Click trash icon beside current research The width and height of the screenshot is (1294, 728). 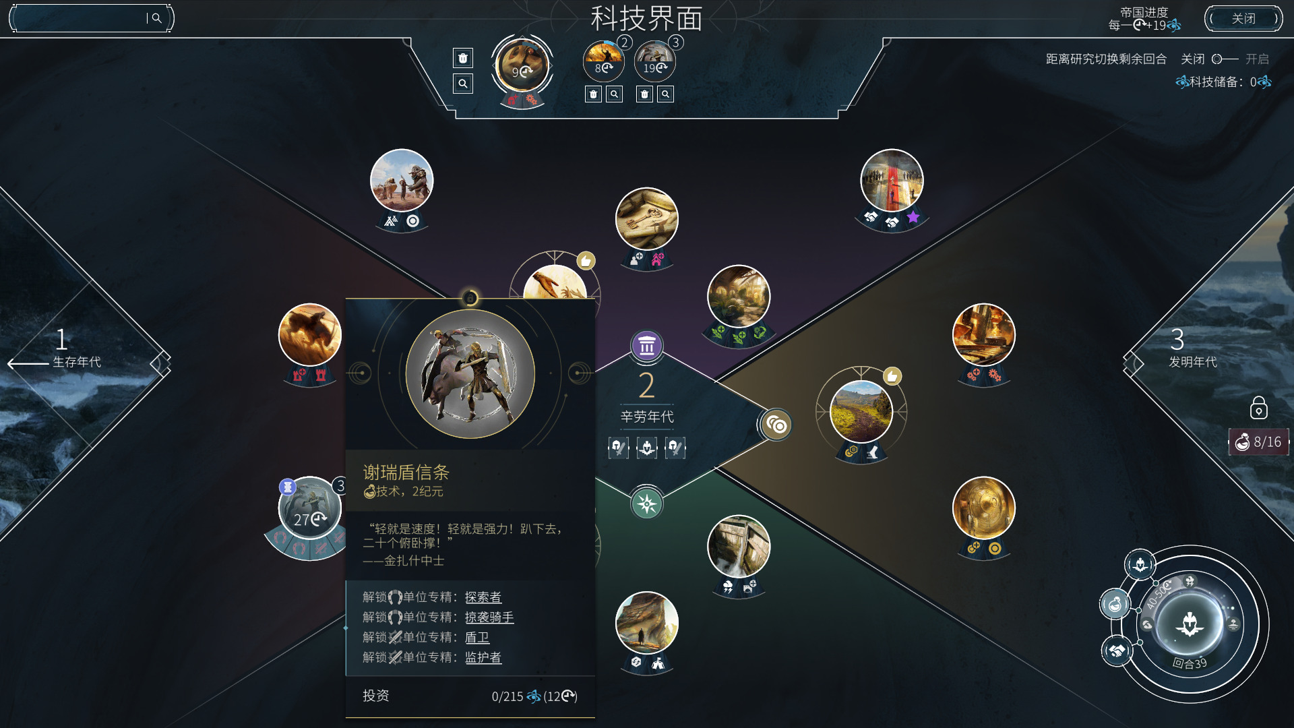(462, 59)
